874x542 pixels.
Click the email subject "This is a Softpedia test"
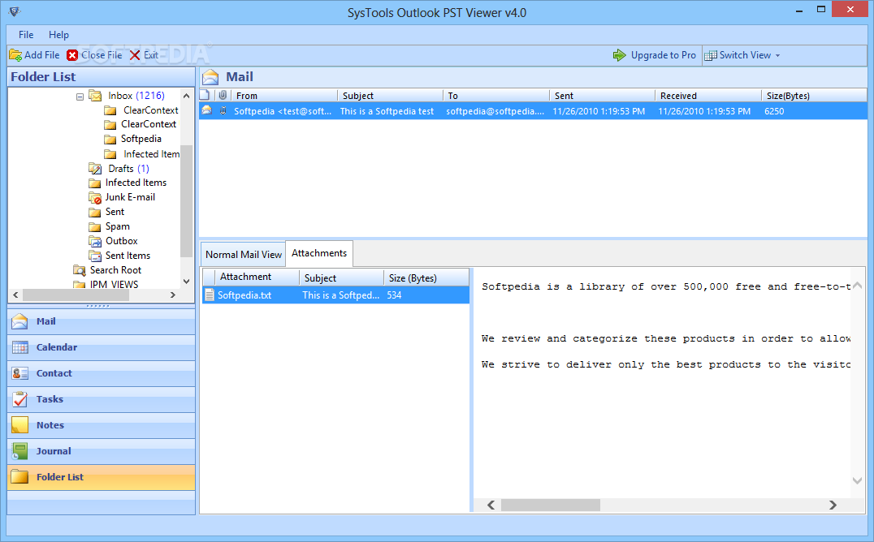(x=387, y=111)
